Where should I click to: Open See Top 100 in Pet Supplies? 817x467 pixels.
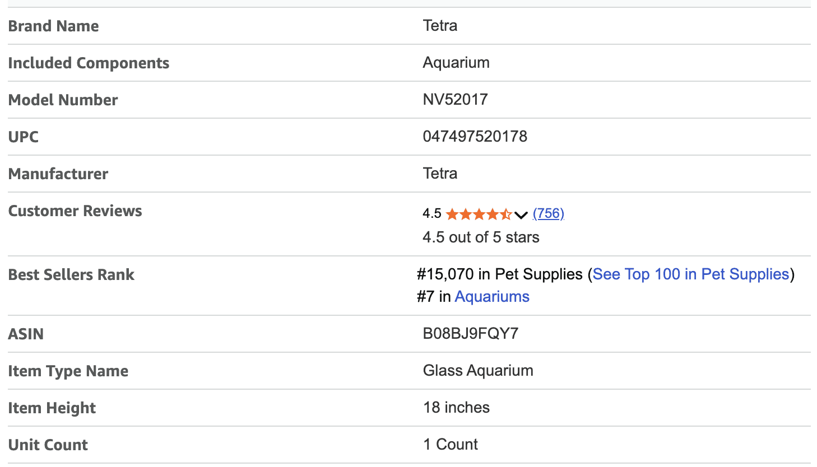click(x=690, y=274)
